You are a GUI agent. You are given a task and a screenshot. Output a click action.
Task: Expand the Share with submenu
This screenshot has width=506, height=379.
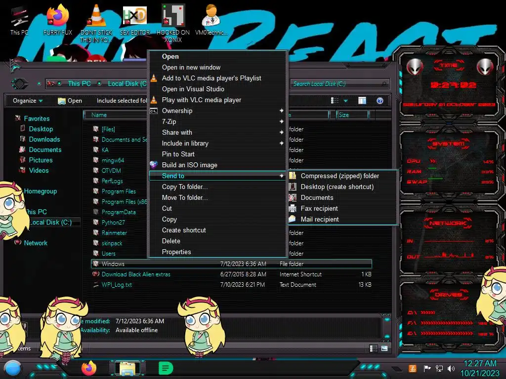(217, 132)
